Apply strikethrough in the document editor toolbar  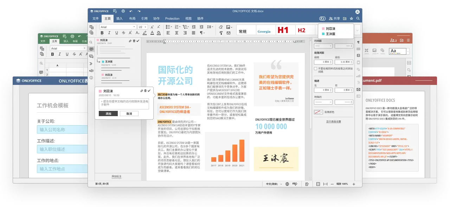(123, 33)
